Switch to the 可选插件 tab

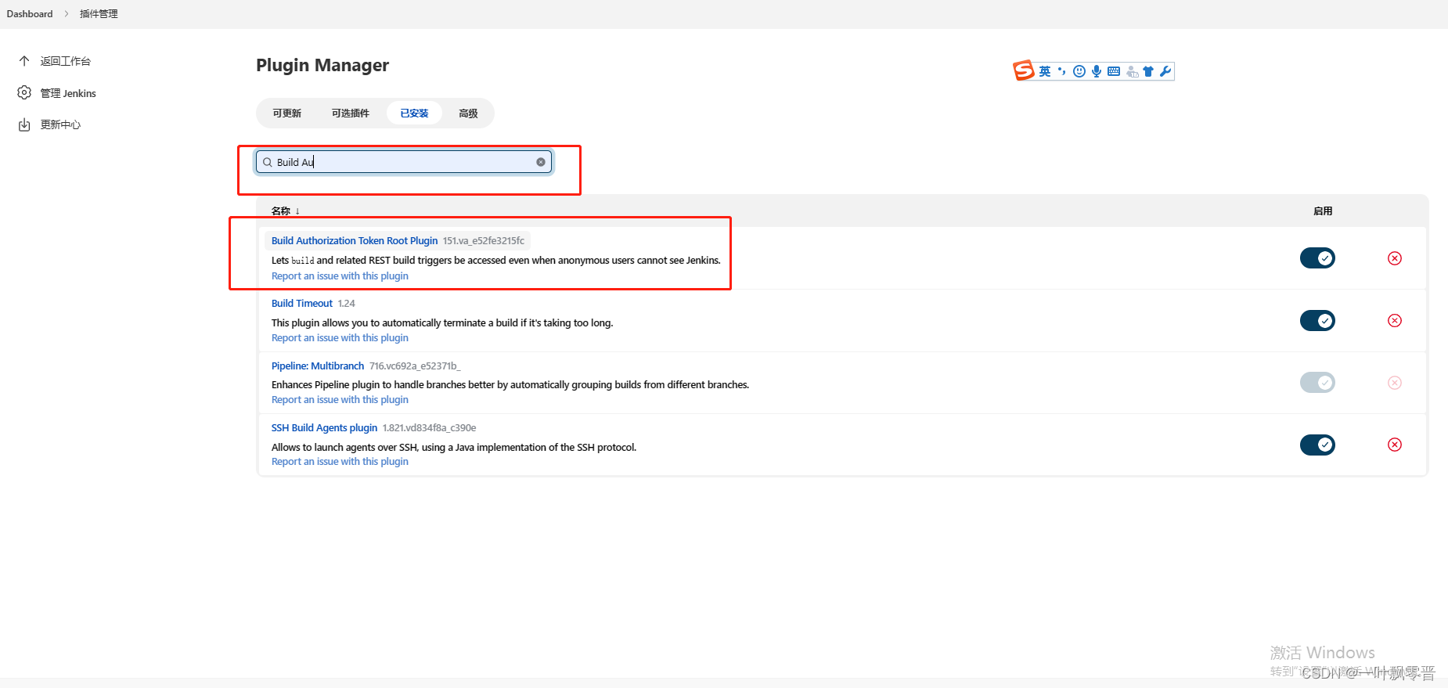click(x=350, y=113)
